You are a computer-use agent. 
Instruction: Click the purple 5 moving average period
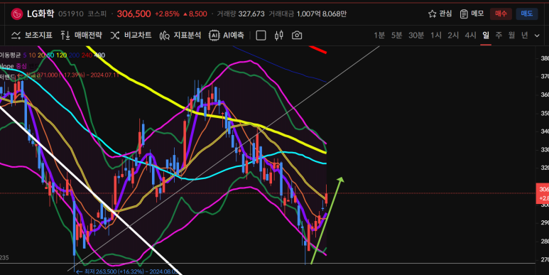point(25,55)
